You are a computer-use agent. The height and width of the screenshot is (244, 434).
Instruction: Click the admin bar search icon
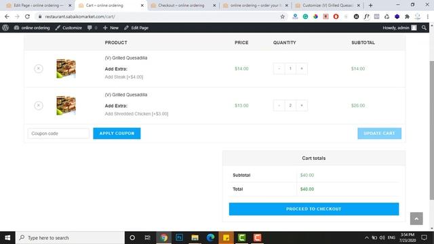[424, 28]
